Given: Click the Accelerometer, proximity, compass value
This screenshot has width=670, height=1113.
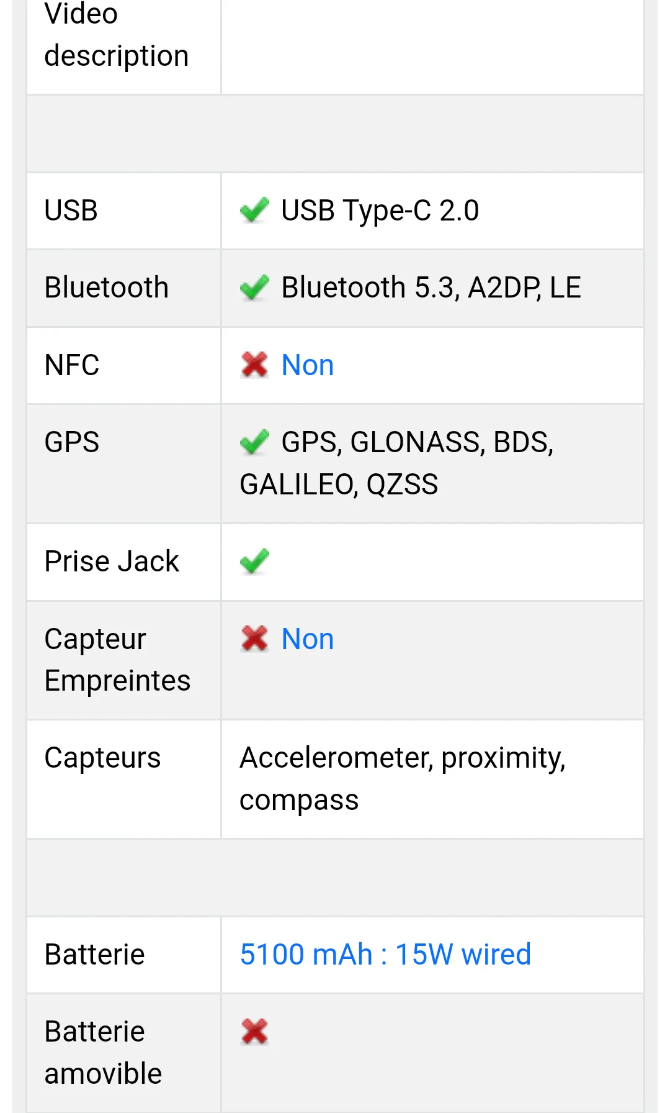Looking at the screenshot, I should click(403, 779).
